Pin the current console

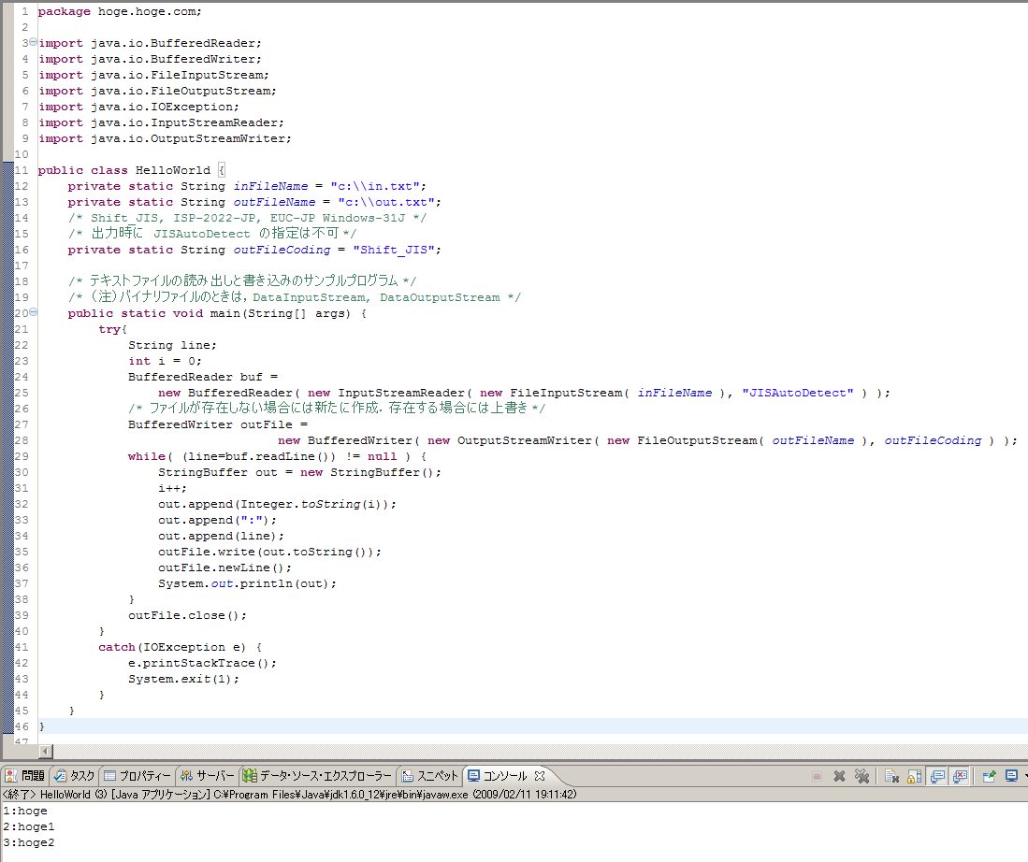tap(990, 776)
